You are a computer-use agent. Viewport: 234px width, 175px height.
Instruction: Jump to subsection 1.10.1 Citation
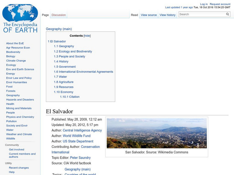70,97
